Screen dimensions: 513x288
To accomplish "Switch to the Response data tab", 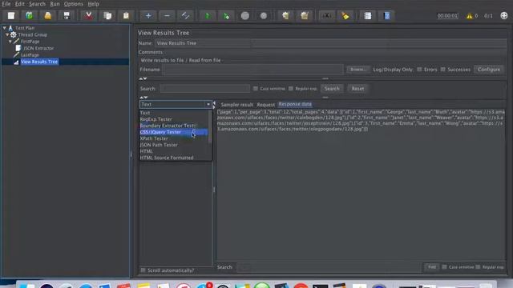I will [295, 104].
